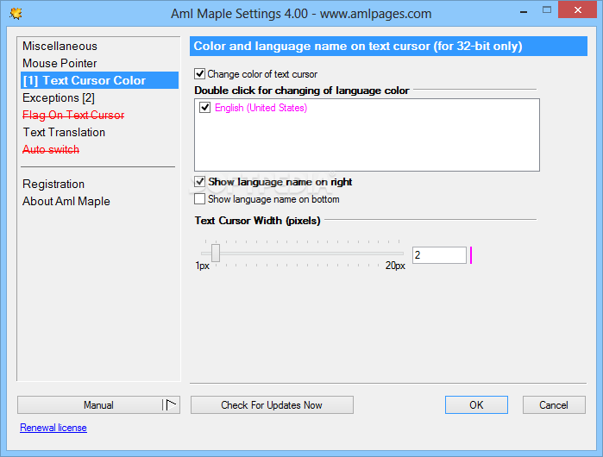Image resolution: width=603 pixels, height=457 pixels.
Task: Open the Mouse Pointer settings section
Action: (x=60, y=63)
